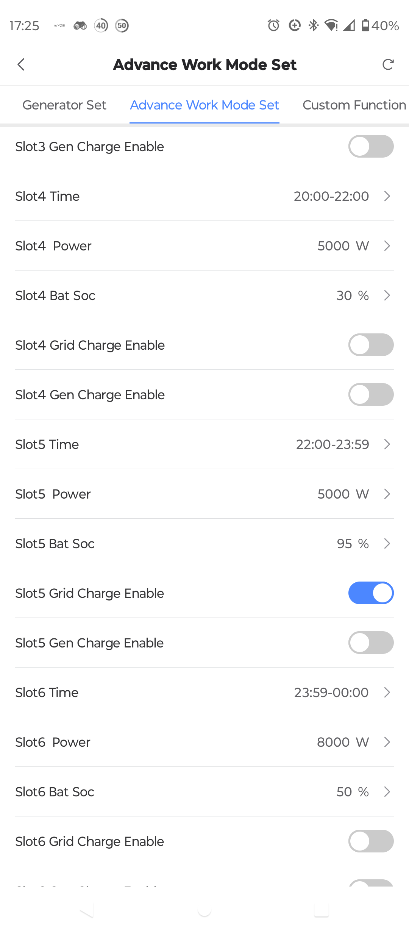Tap the Wi-Fi status icon

(331, 25)
